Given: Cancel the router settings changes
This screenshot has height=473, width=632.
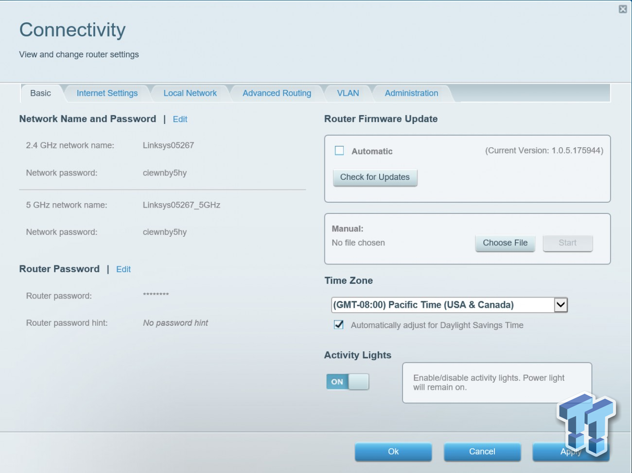Looking at the screenshot, I should (x=482, y=452).
